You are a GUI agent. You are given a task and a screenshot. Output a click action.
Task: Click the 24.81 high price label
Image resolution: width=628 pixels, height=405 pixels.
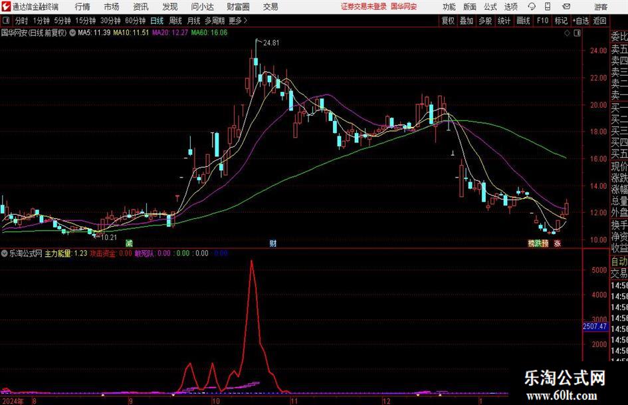(271, 43)
